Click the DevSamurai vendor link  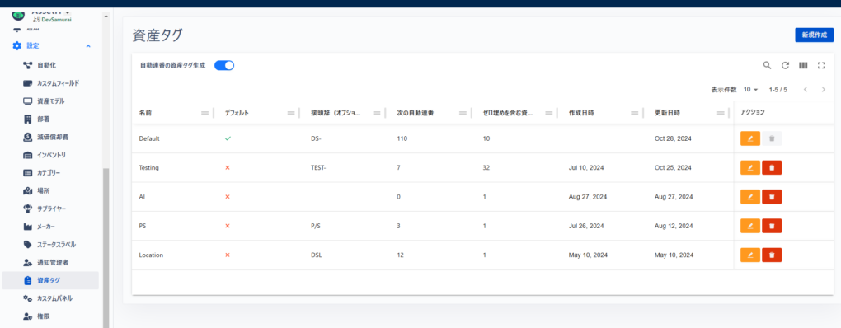pyautogui.click(x=56, y=19)
